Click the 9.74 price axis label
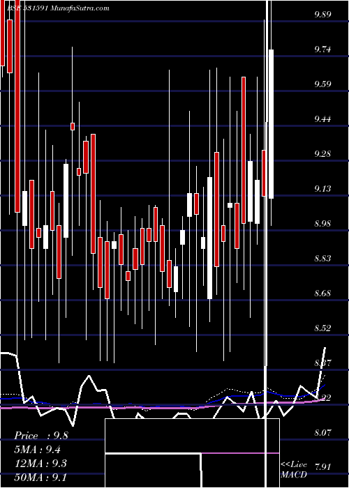Screen dimensions: 349x488 [322, 49]
